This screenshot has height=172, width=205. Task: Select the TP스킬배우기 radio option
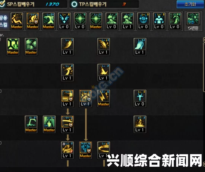74,4
